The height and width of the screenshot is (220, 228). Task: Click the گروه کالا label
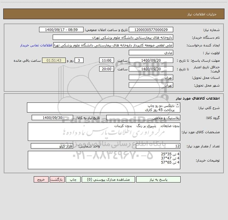coord(213,118)
